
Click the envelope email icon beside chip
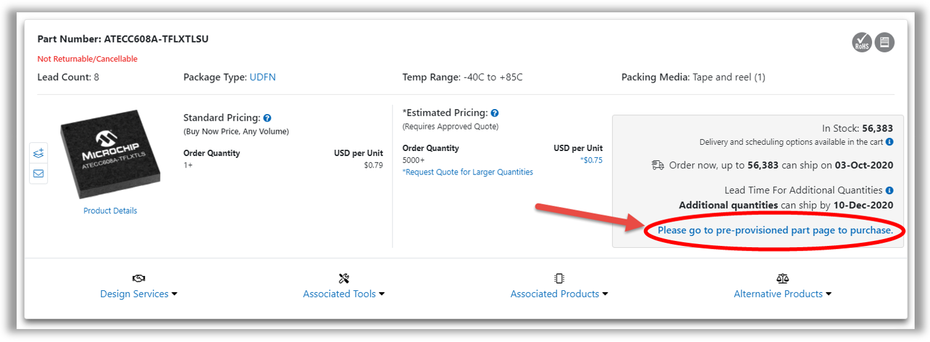[38, 173]
